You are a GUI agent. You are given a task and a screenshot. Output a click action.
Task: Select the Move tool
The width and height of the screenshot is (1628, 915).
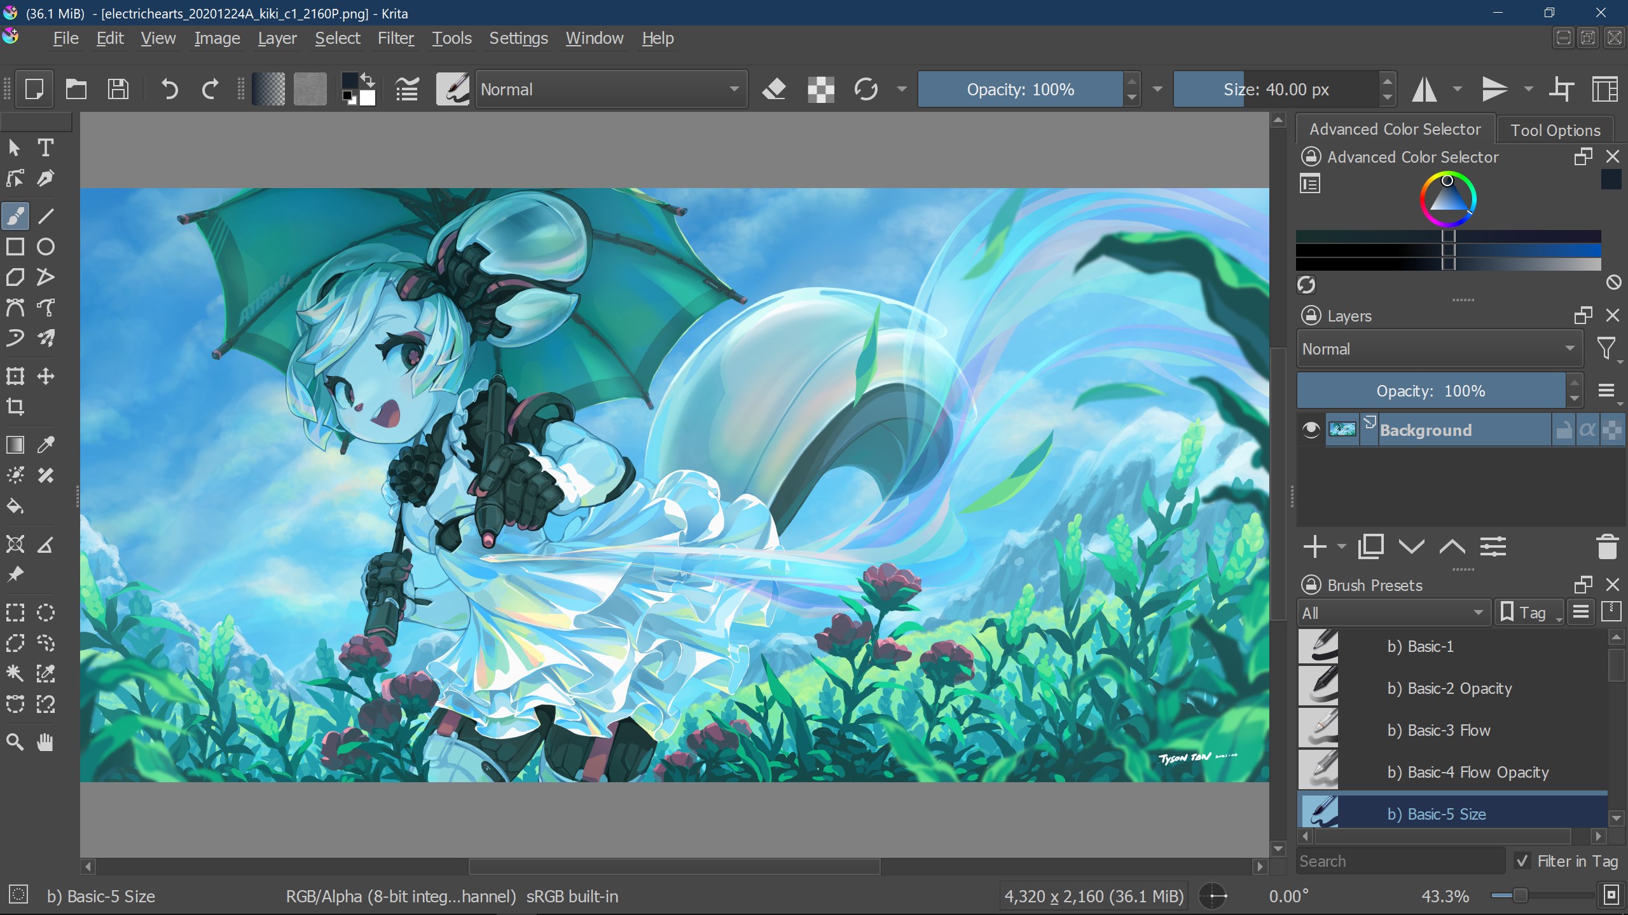coord(45,376)
